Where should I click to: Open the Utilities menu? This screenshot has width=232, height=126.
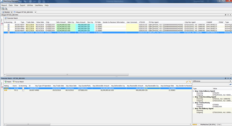(x=30, y=5)
